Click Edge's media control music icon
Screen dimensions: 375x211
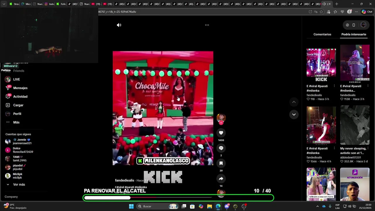(328, 12)
